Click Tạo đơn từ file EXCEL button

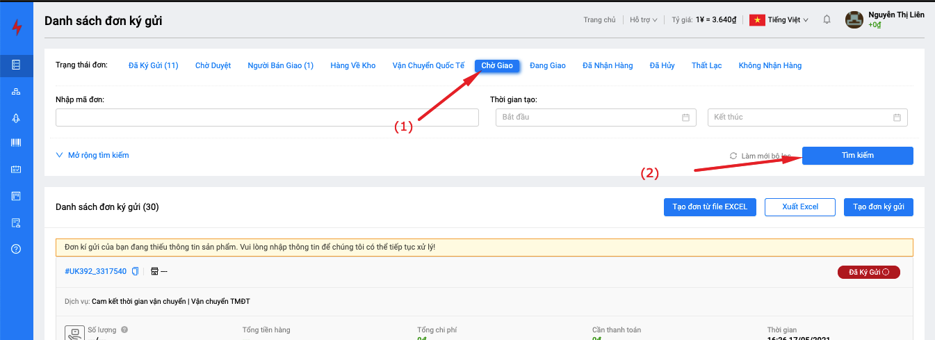(x=710, y=207)
